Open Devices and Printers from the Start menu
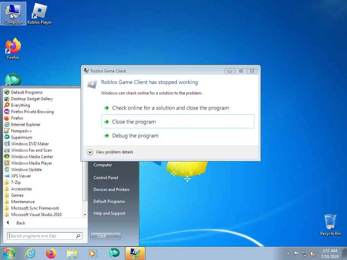The image size is (347, 260). coord(111,190)
